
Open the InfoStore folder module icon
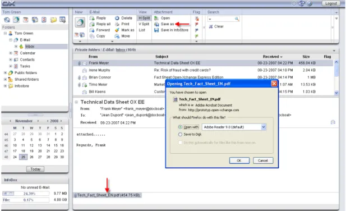point(53,20)
